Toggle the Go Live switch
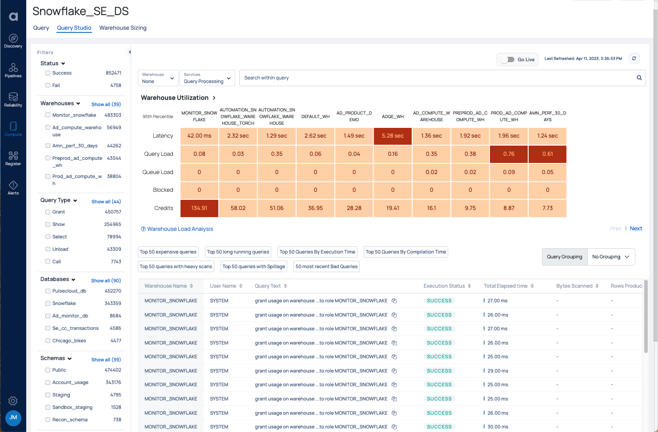 click(x=507, y=59)
